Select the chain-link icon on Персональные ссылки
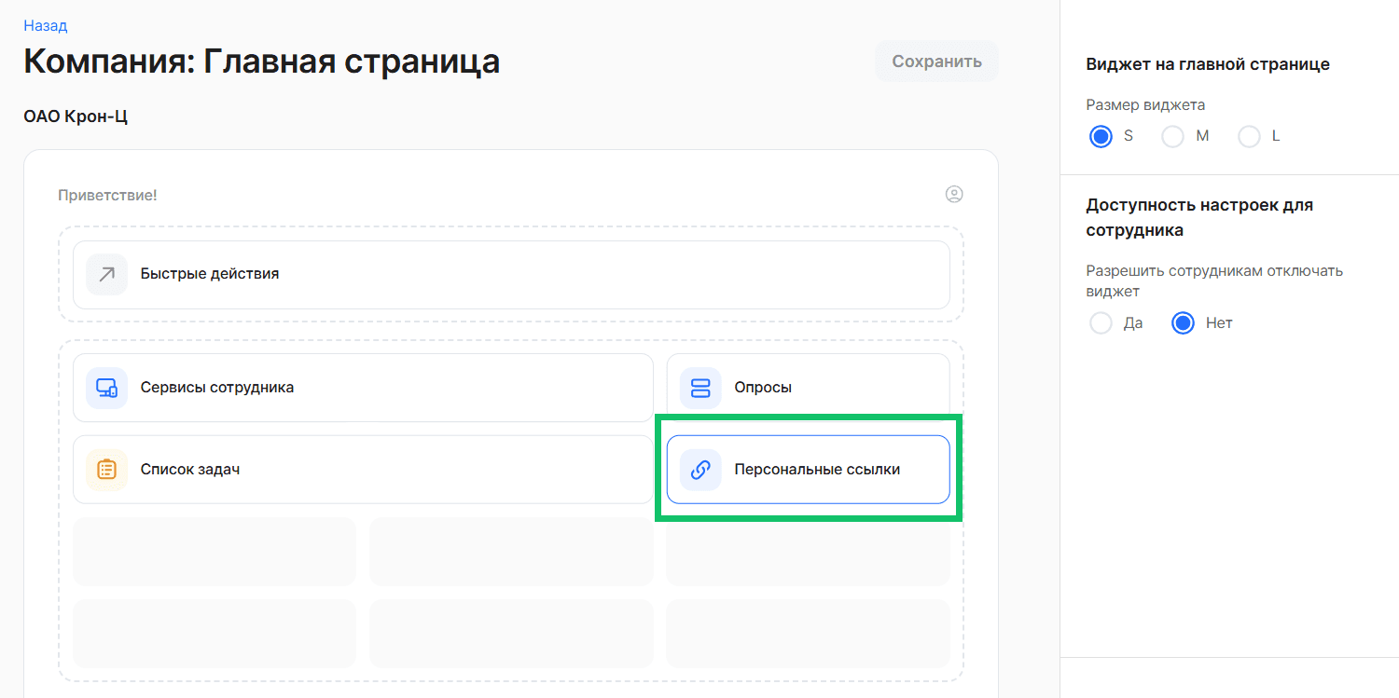 point(700,470)
